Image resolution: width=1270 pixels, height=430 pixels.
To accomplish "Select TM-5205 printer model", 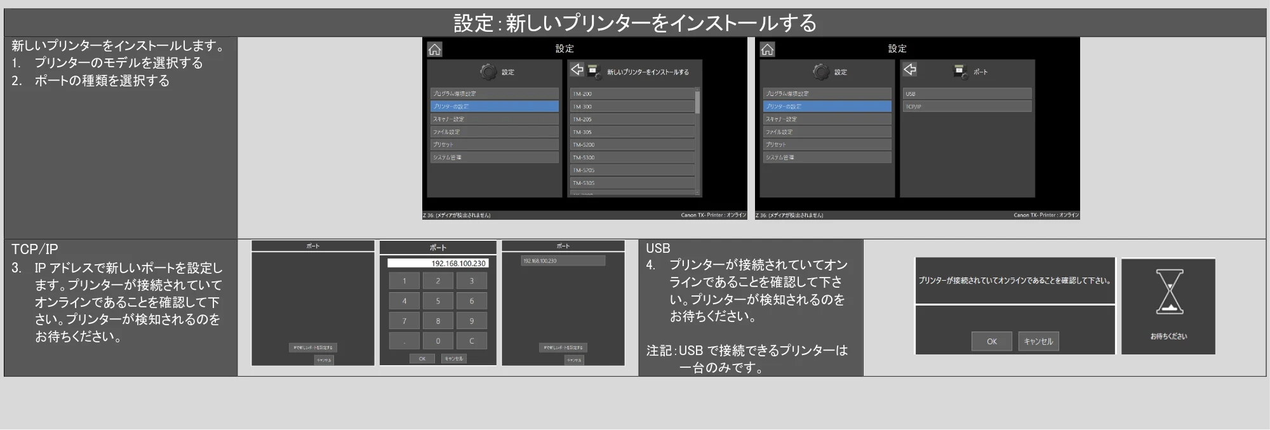I will [632, 170].
